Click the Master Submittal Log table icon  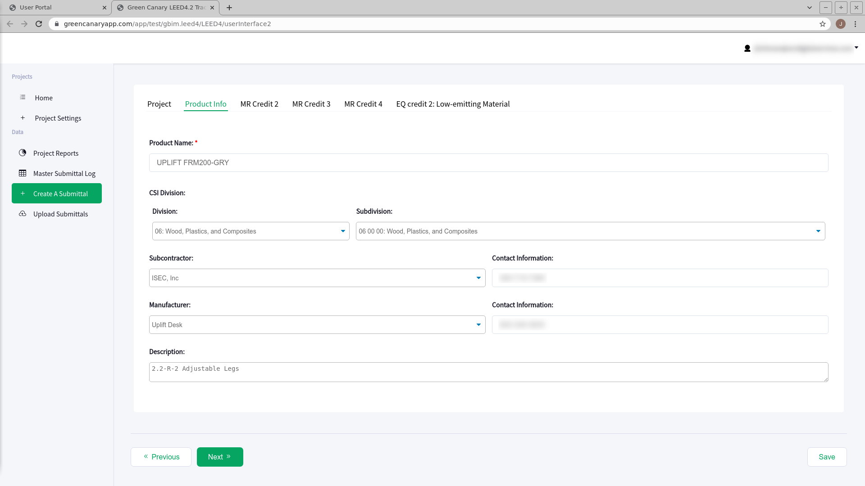(x=23, y=173)
